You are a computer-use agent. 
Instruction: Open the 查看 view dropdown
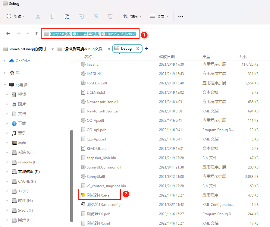(x=159, y=16)
